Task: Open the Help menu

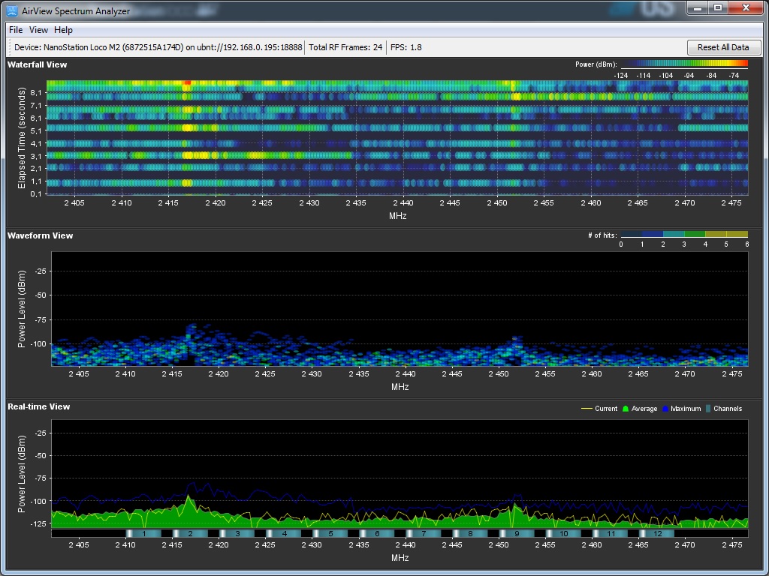Action: click(x=64, y=30)
